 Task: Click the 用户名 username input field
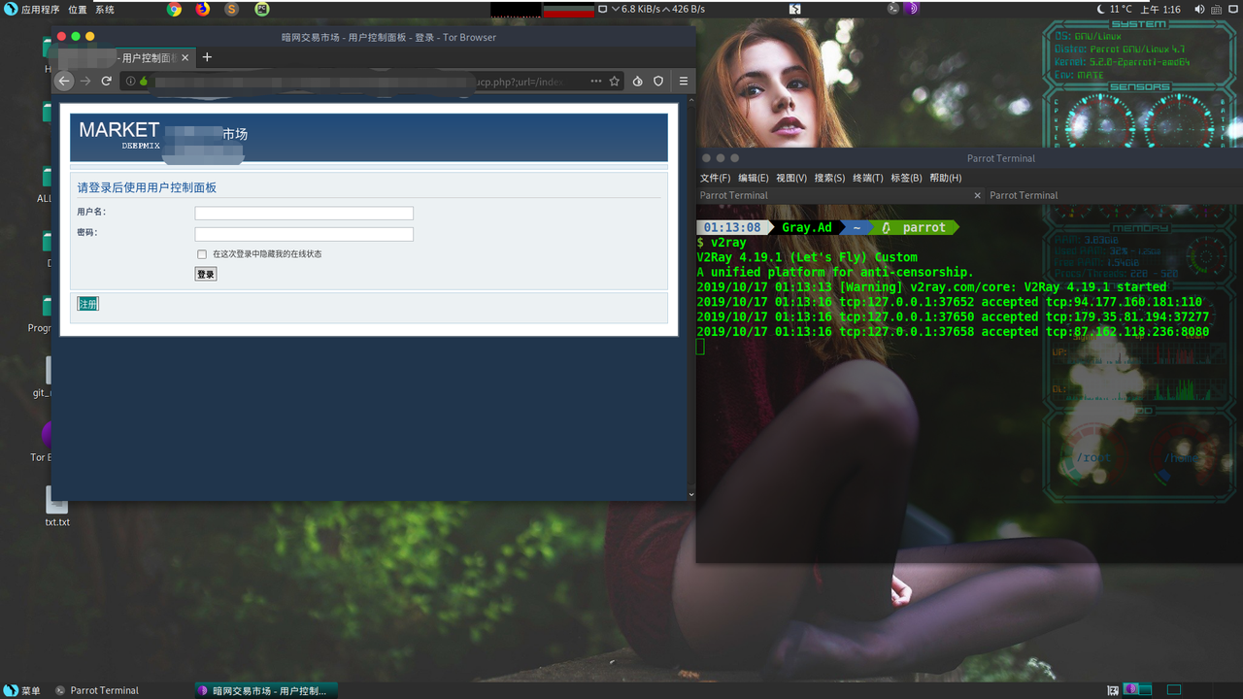click(304, 214)
